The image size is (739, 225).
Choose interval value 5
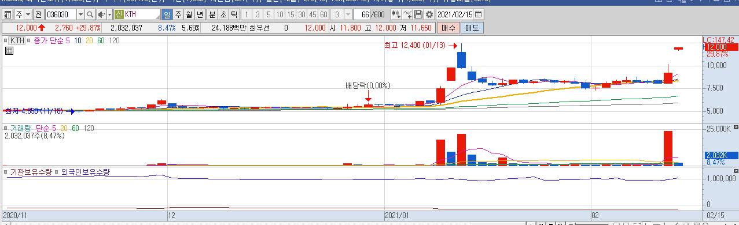[268, 14]
